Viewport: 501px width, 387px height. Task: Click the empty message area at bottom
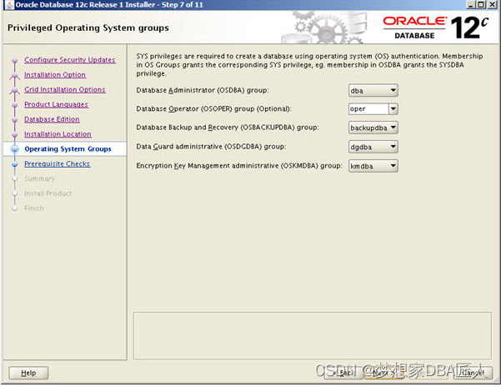312,335
